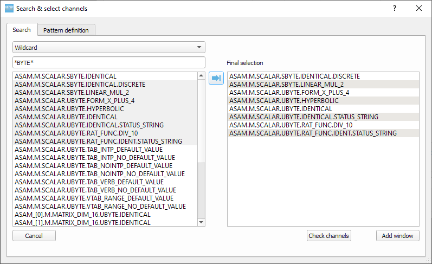Screen dimensions: 432x264
Task: Select ASAM.M.SCALAR.SBYTE.LINEAR_MUL_2 in Final selection
Action: pos(323,85)
